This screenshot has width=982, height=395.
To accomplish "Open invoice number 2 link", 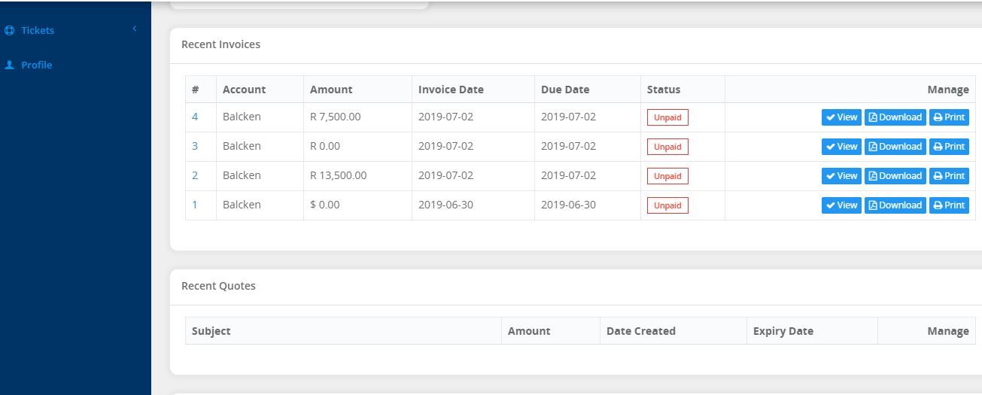I will (195, 175).
